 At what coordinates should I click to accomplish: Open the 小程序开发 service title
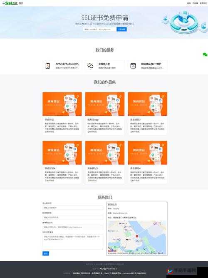[x=104, y=64]
